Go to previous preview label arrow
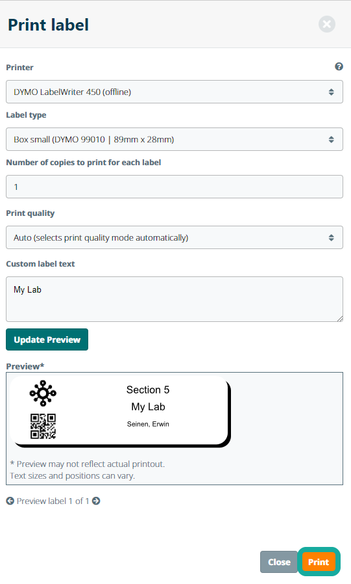 10,501
